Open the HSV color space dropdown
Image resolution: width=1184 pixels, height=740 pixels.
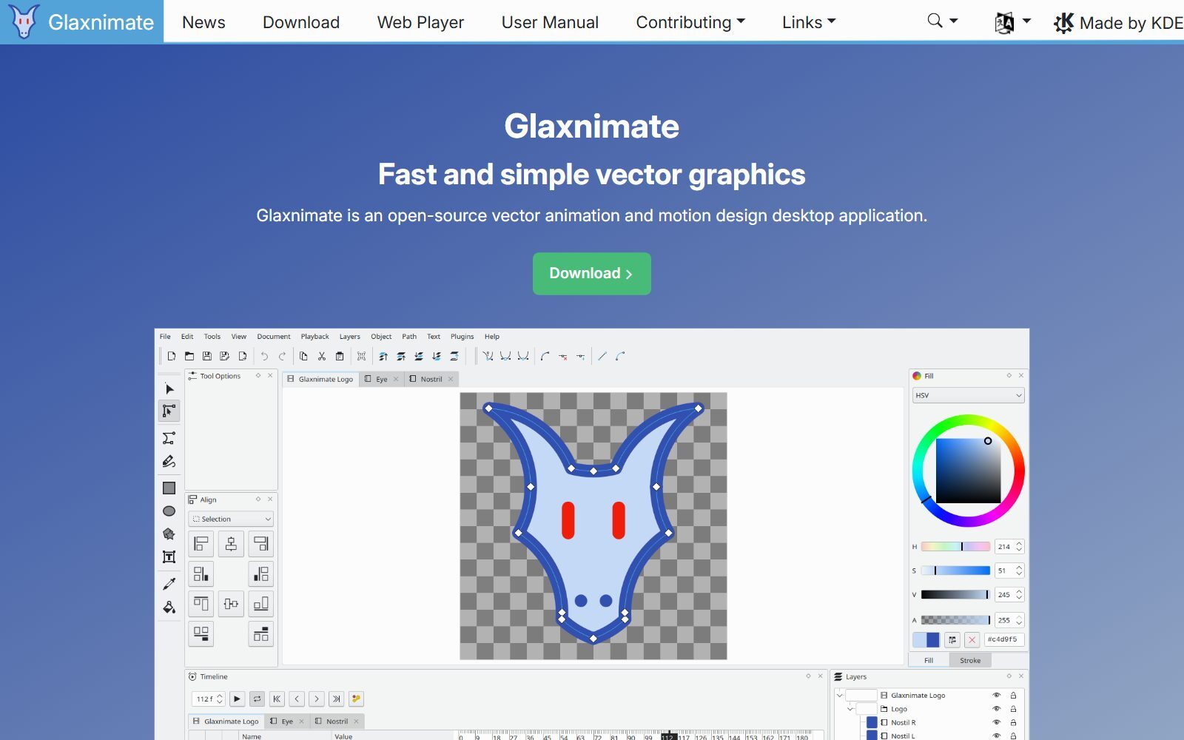click(968, 396)
